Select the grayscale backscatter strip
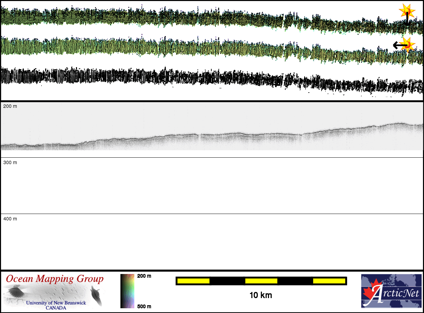Screen dimensions: 424x313 tap(212, 81)
